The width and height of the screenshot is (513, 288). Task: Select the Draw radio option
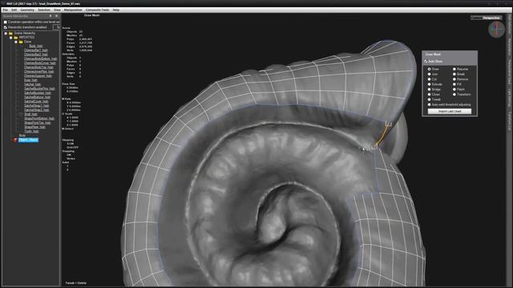tap(430, 70)
